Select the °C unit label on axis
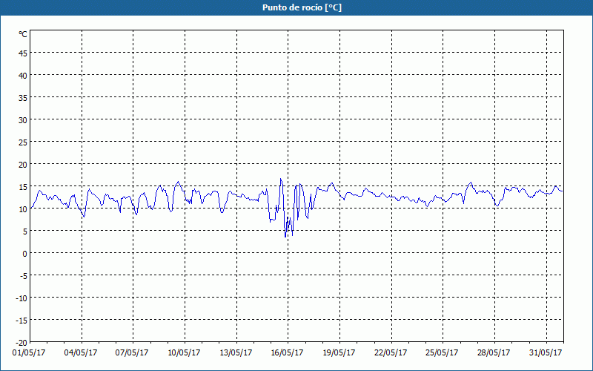The width and height of the screenshot is (593, 371). pos(23,34)
